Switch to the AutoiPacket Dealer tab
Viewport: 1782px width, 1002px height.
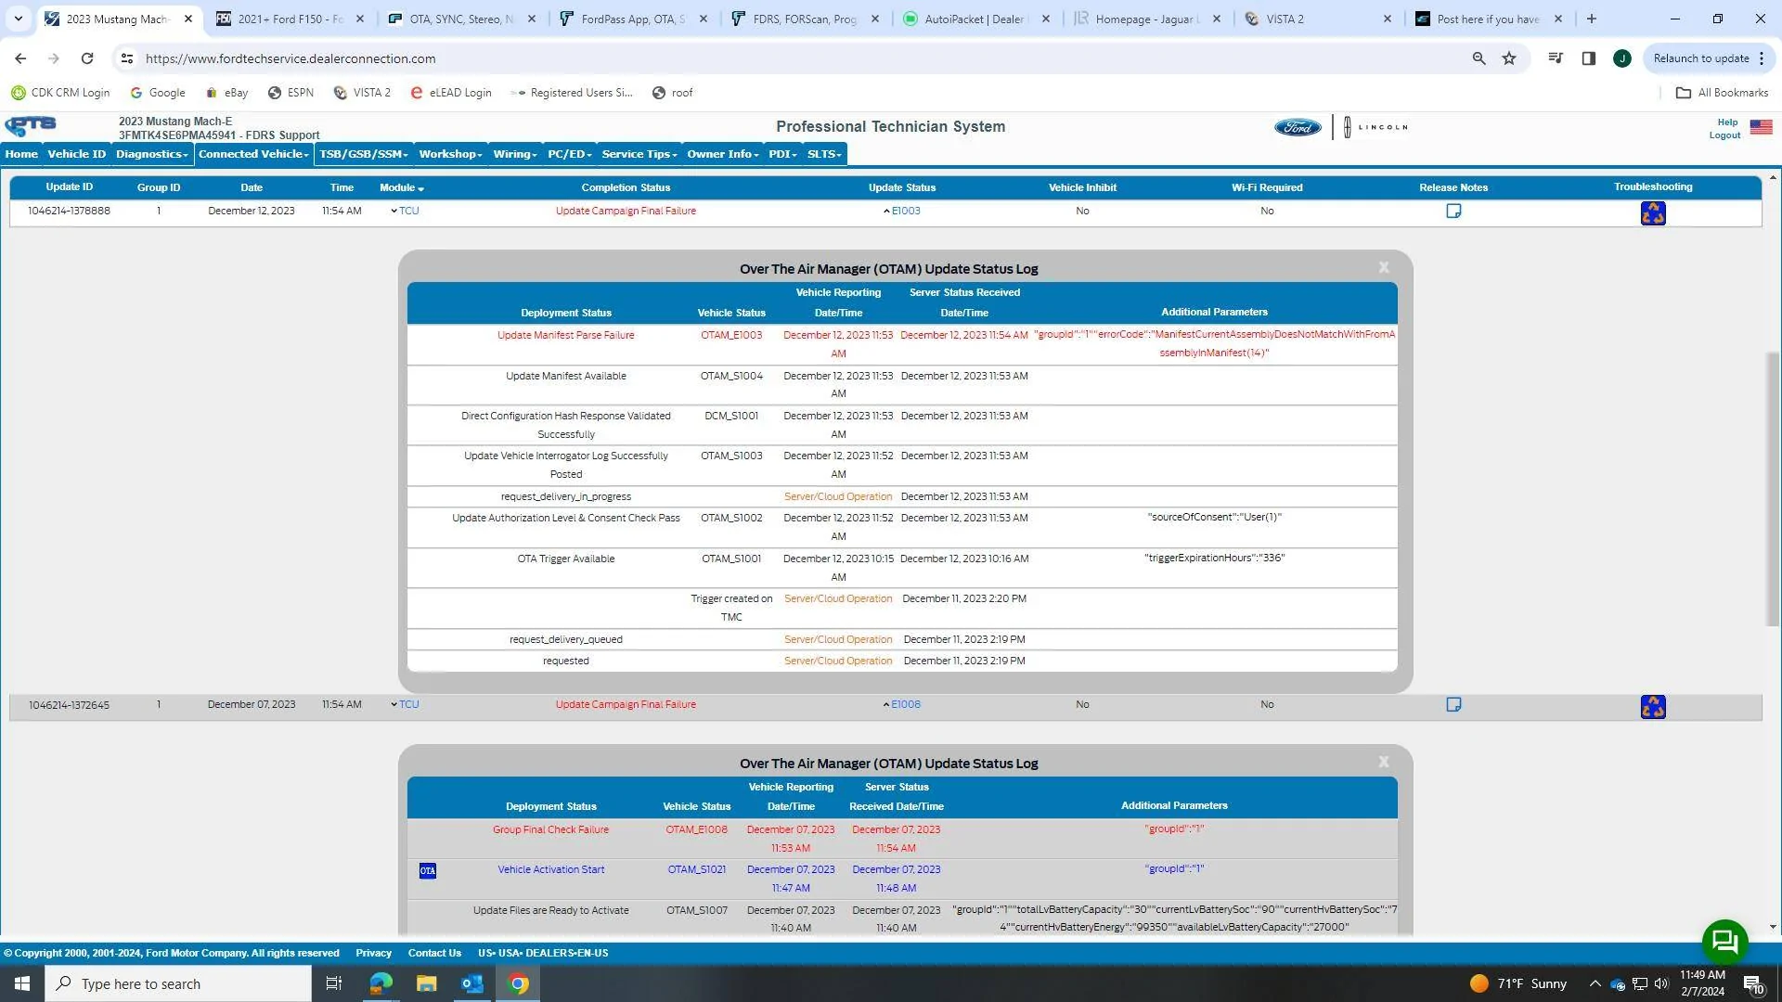point(976,19)
